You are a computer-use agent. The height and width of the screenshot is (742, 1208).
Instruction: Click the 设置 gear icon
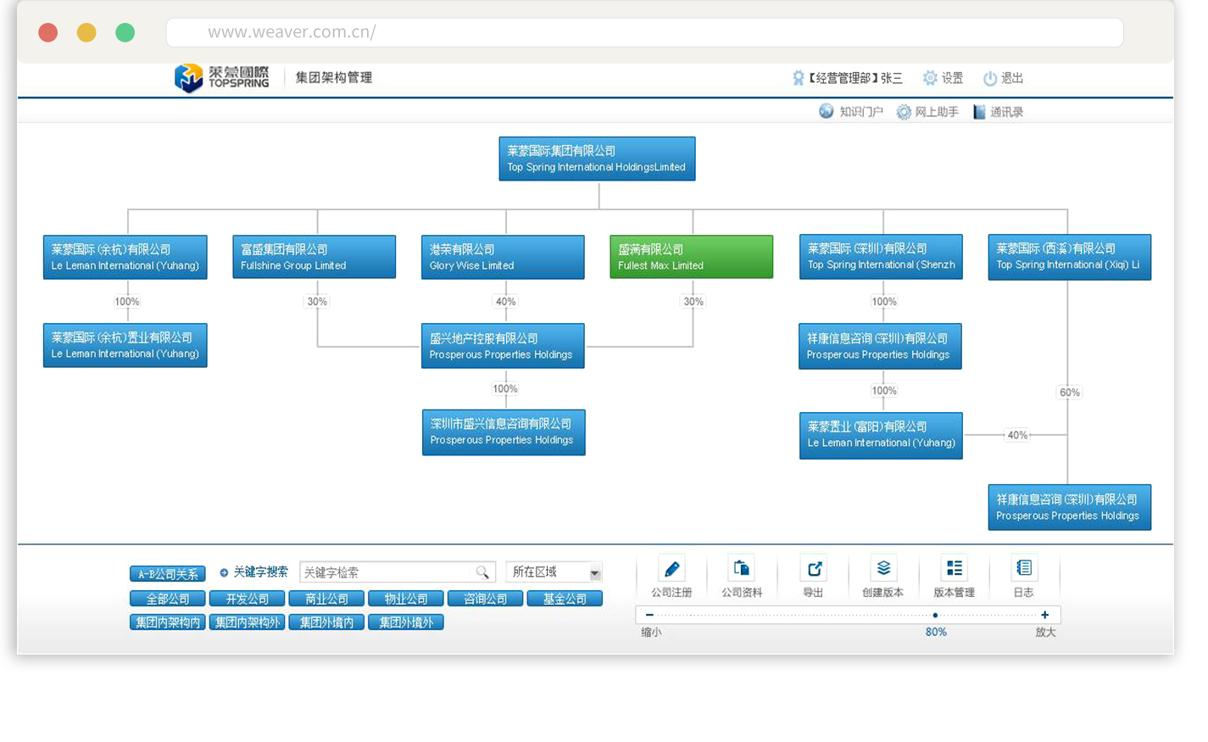click(930, 78)
